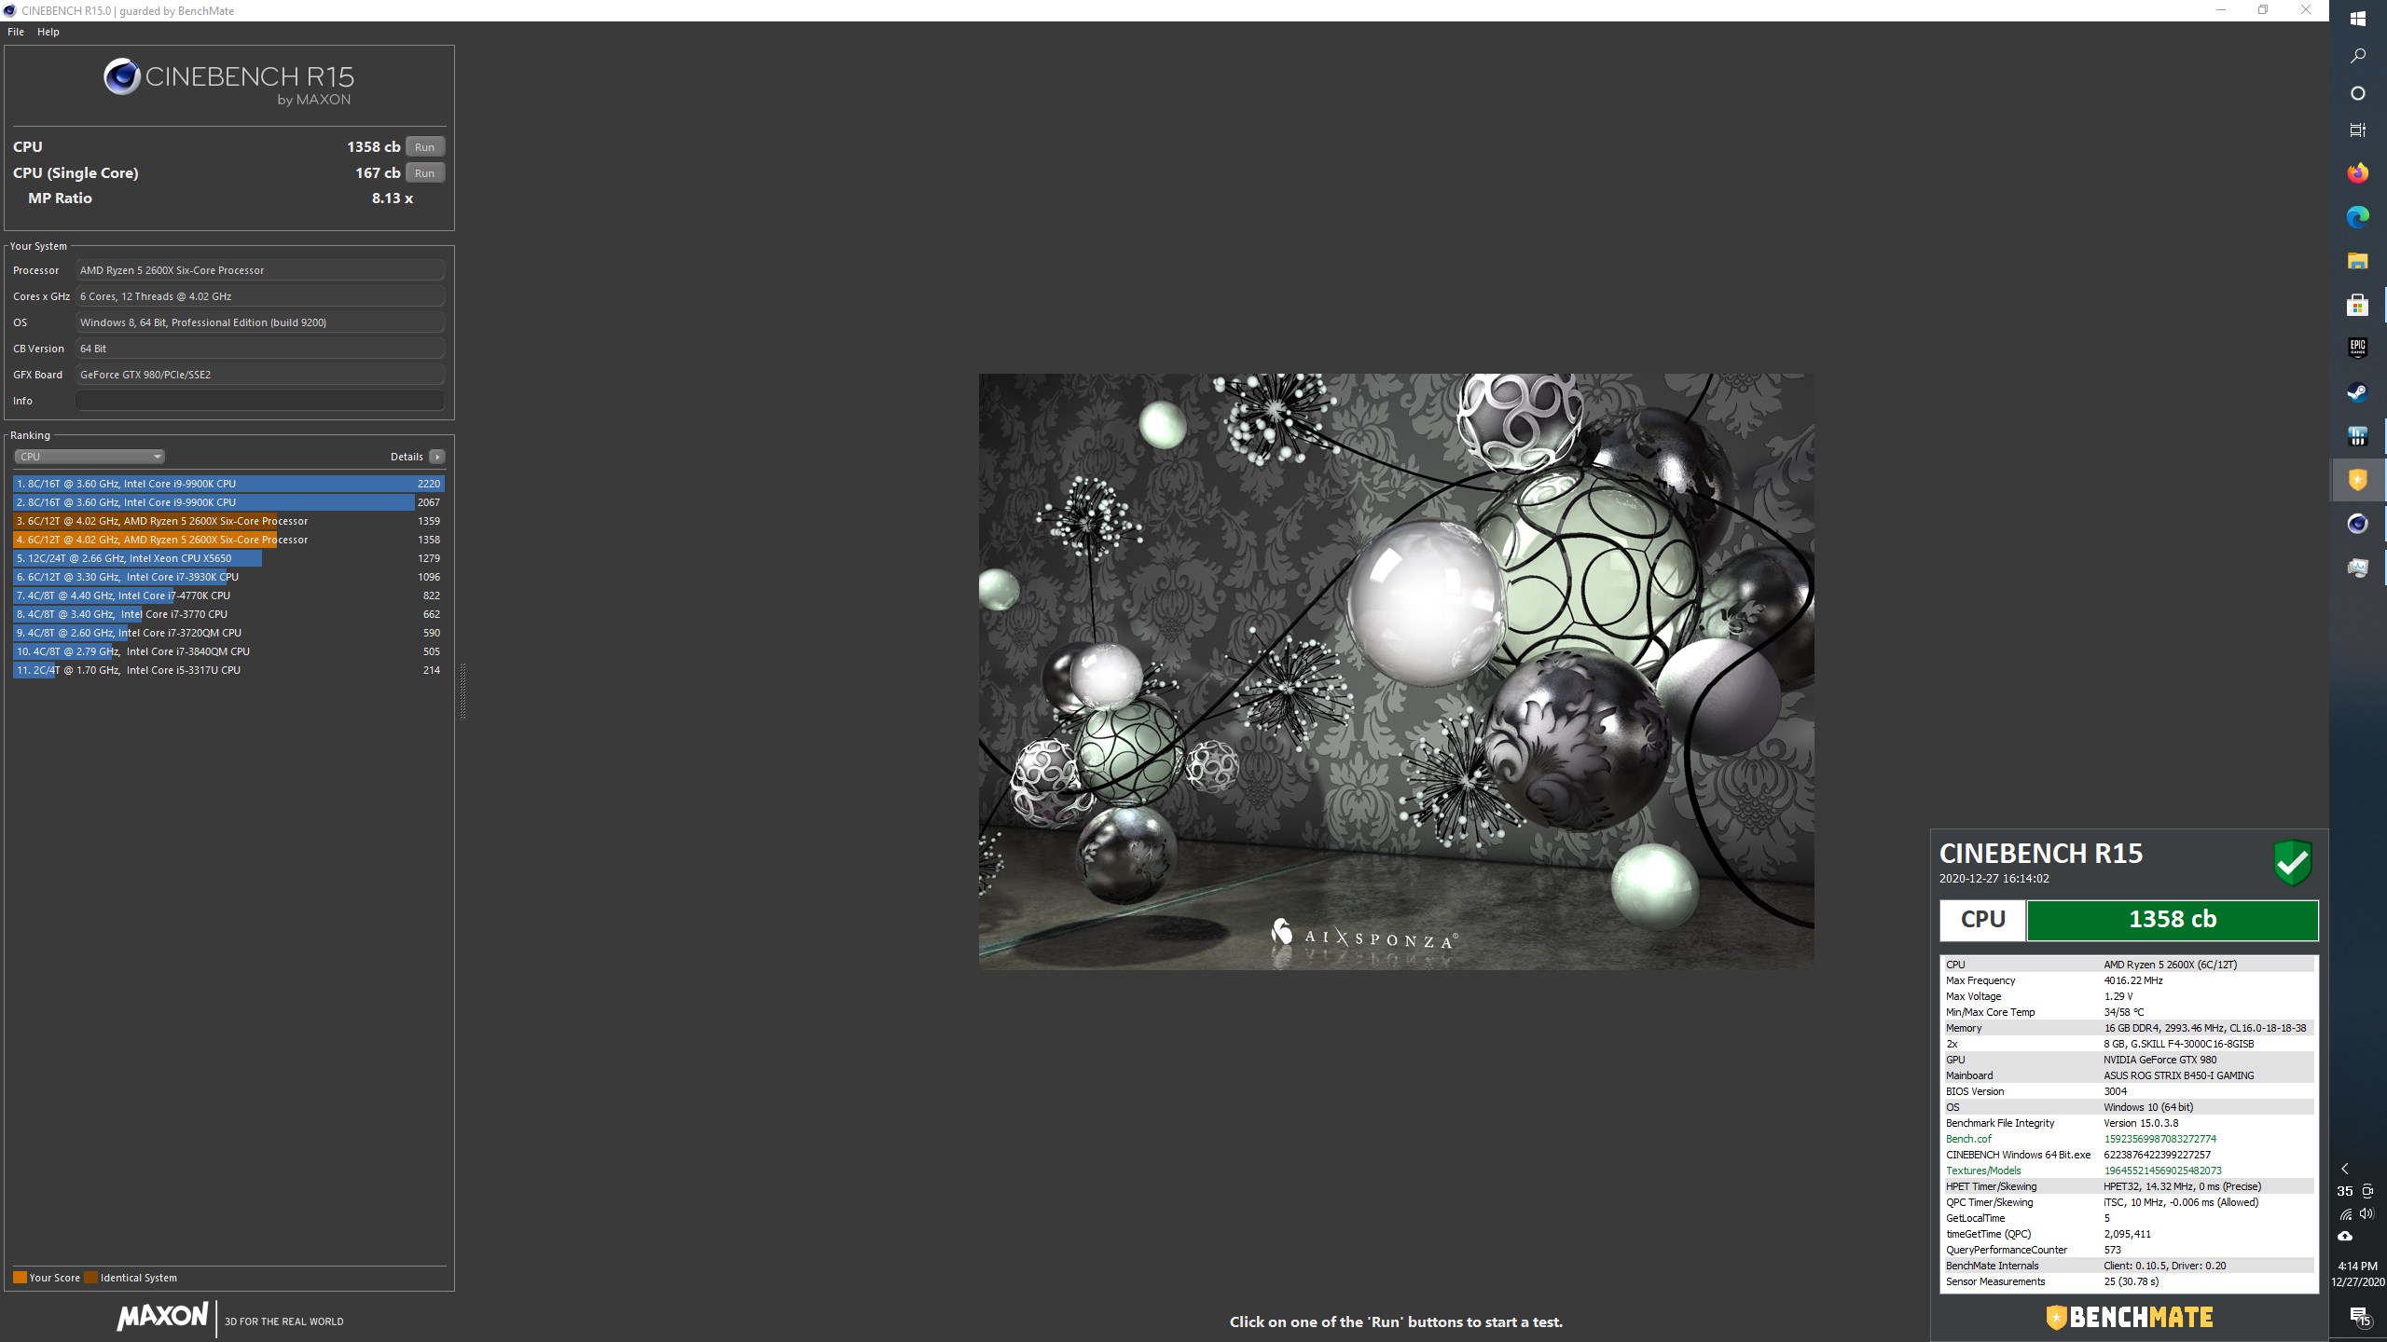This screenshot has width=2387, height=1342.
Task: Click the BenchMate logo at panel bottom
Action: (2130, 1317)
